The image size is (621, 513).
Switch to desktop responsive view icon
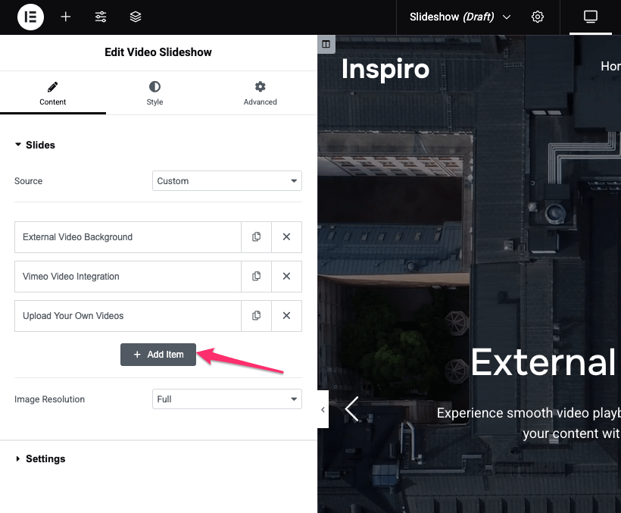(x=591, y=17)
